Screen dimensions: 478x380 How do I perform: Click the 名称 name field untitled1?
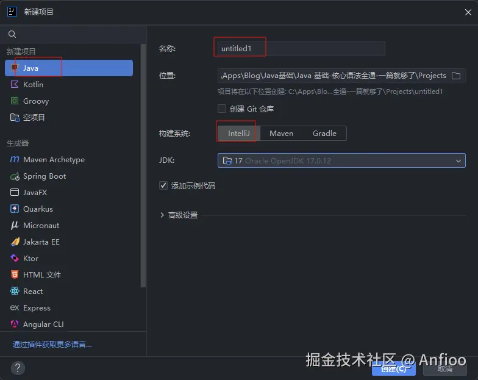(301, 49)
